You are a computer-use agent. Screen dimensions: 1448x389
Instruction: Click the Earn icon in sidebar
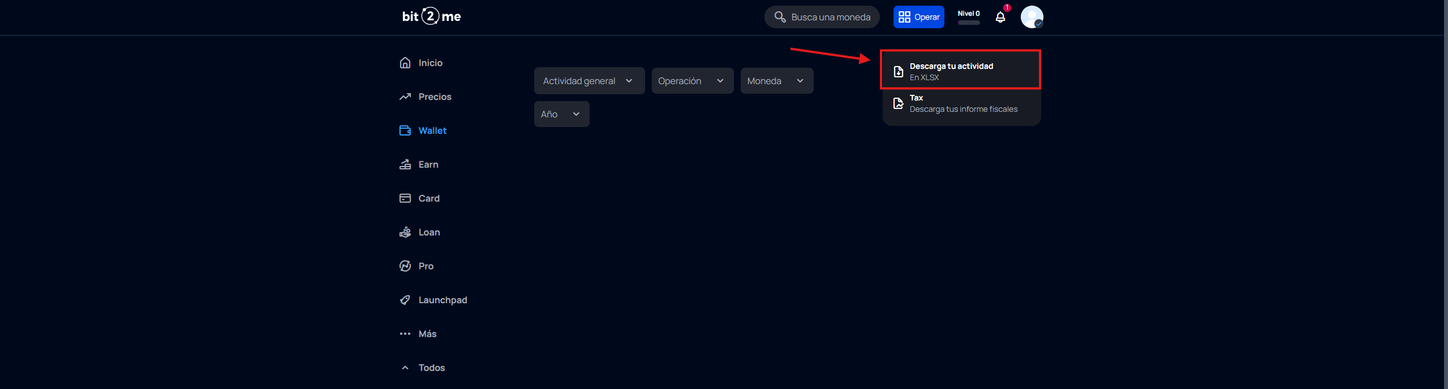[x=405, y=164]
